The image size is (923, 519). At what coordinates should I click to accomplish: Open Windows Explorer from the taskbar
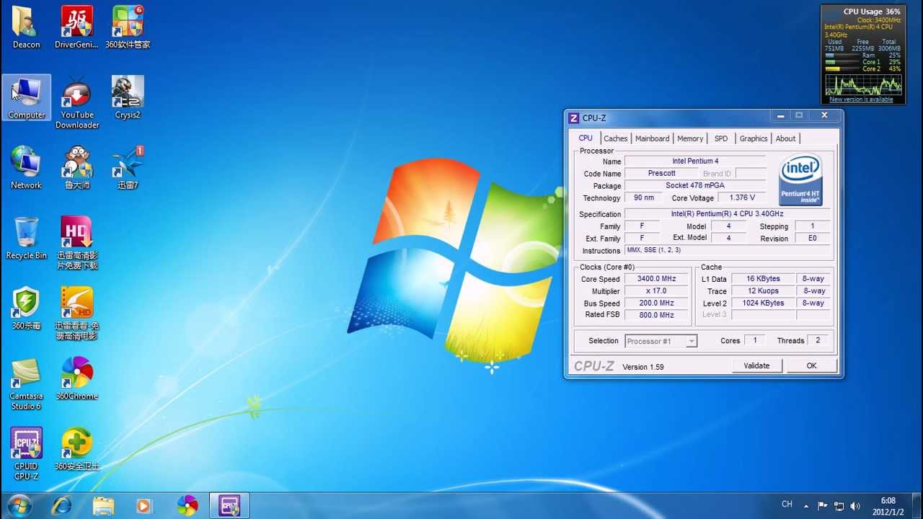[104, 505]
